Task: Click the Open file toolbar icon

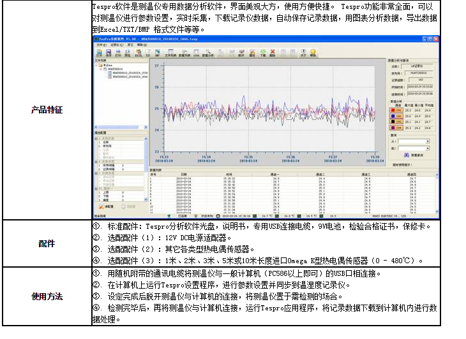Action: click(x=99, y=52)
